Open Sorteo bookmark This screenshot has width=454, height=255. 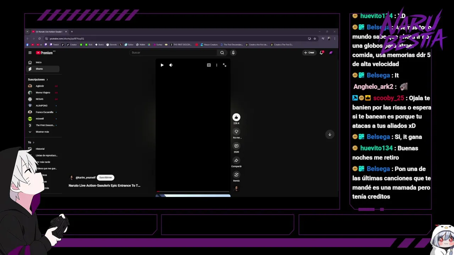(157, 45)
